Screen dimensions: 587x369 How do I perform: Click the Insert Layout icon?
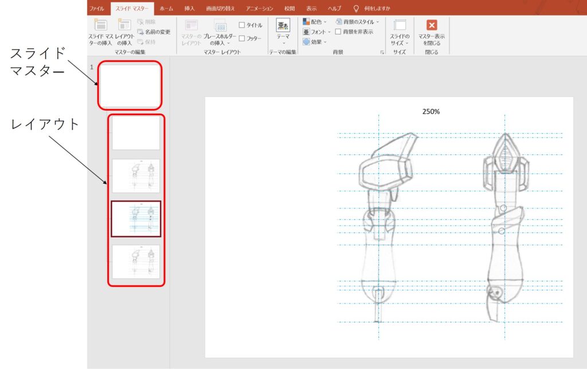(124, 26)
